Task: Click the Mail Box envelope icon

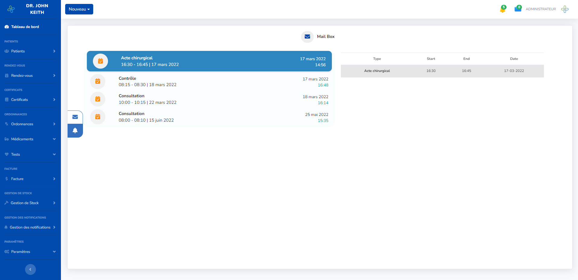Action: [x=307, y=37]
